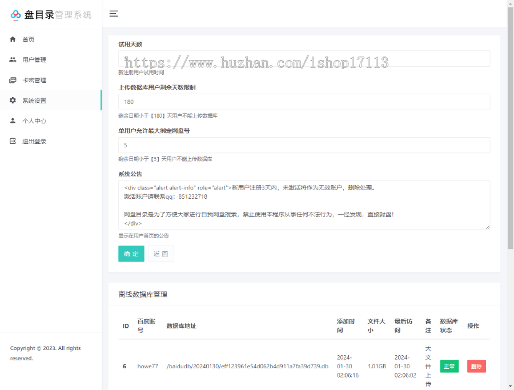Click the 最后访问 column header
This screenshot has width=514, height=390.
(x=403, y=326)
